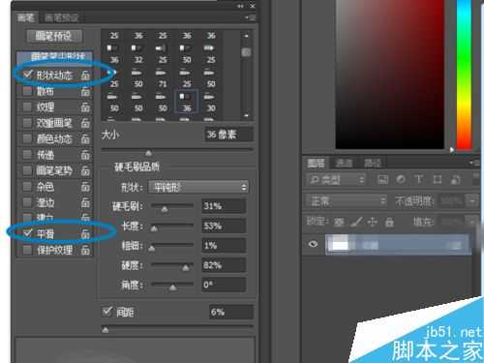Viewport: 484px width, 363px height.
Task: Filter layers by shape layer icon
Action: [438, 179]
